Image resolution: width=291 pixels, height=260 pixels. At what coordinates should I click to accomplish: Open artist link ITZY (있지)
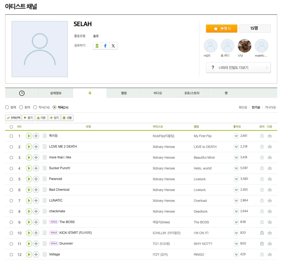click(x=160, y=254)
